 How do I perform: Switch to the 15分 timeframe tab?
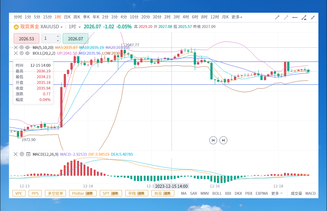pyautogui.click(x=47, y=17)
